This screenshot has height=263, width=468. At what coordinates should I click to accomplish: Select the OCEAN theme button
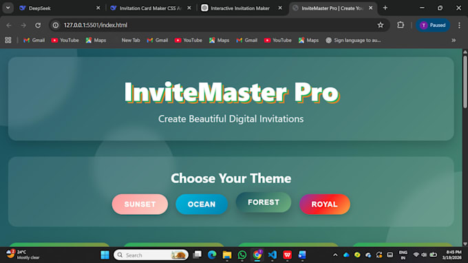click(x=202, y=204)
